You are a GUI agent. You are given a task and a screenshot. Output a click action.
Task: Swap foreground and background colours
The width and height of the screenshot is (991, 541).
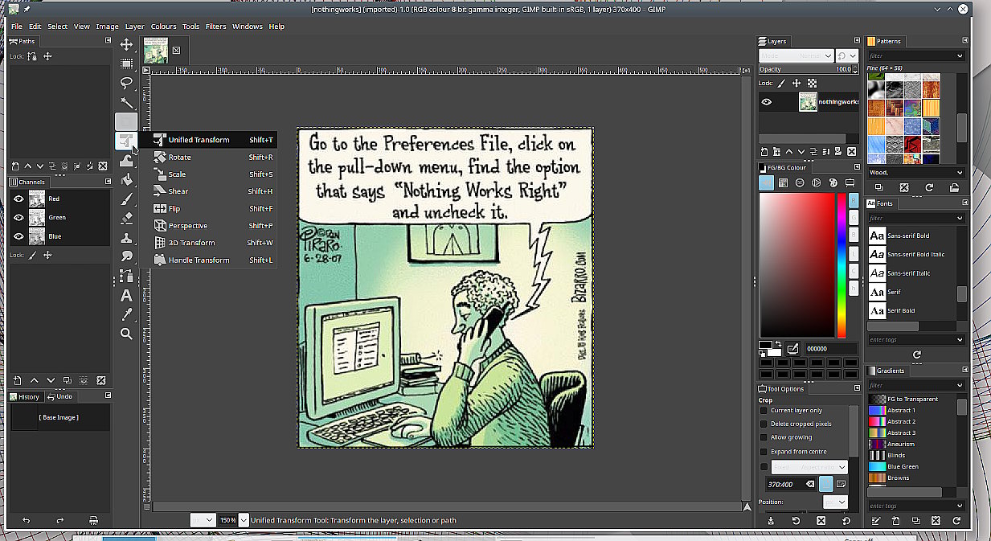[778, 344]
